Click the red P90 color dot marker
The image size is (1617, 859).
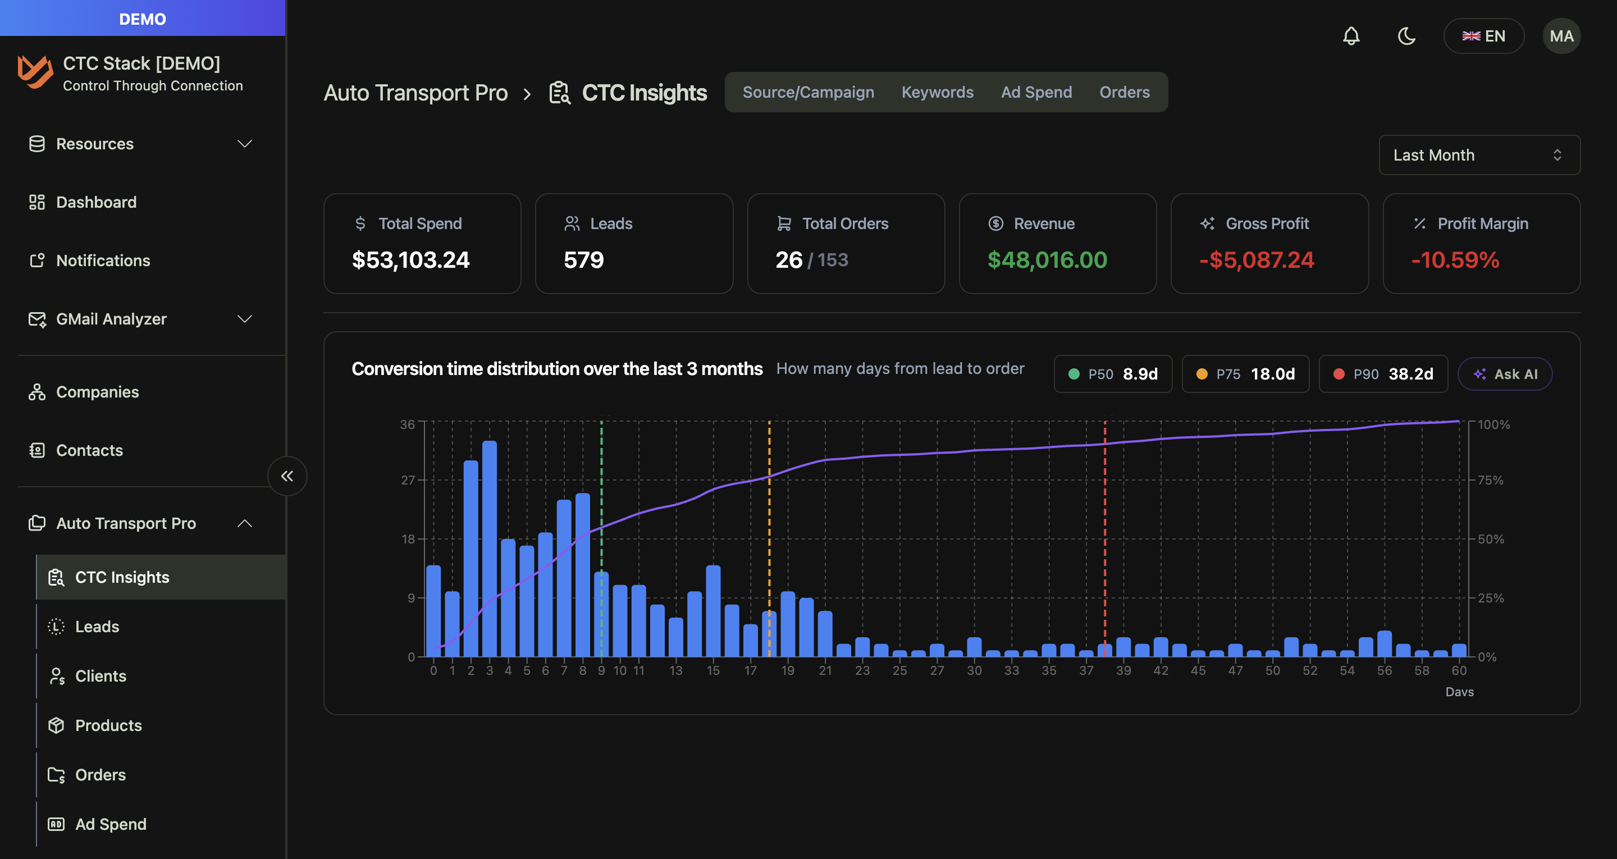click(x=1339, y=373)
